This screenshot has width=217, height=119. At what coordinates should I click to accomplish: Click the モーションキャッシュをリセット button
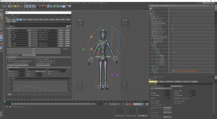(43, 65)
